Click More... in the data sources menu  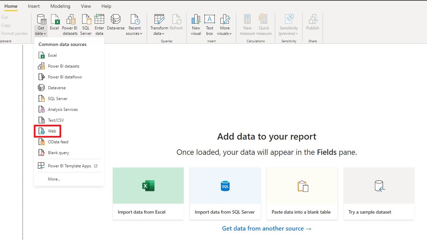click(x=69, y=179)
